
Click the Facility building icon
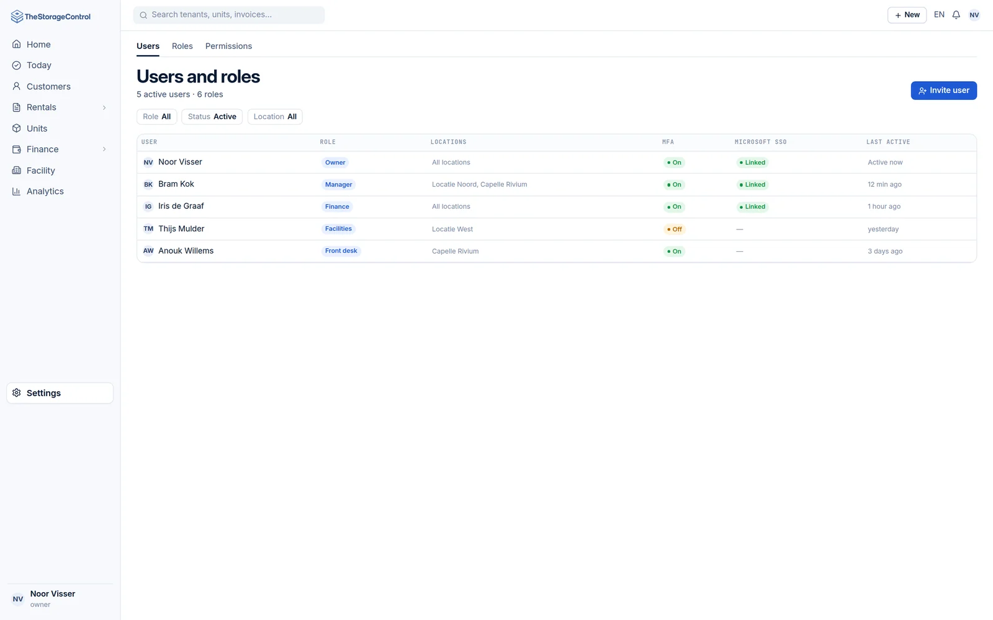click(x=17, y=170)
